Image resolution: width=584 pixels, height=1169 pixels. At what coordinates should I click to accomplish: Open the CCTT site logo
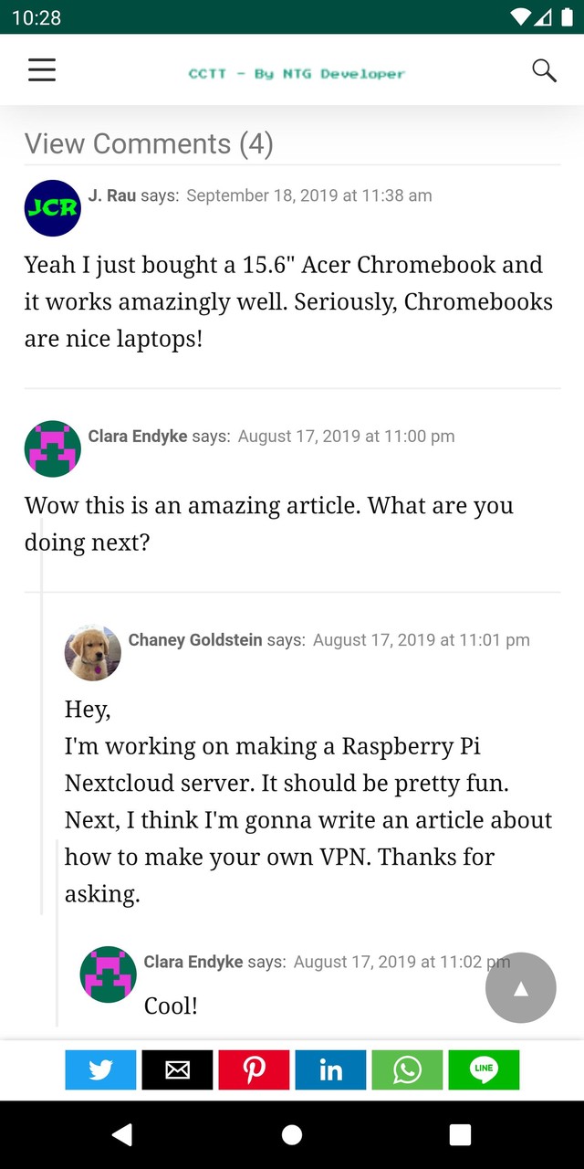pyautogui.click(x=297, y=73)
